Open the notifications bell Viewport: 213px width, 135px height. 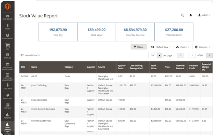191,15
